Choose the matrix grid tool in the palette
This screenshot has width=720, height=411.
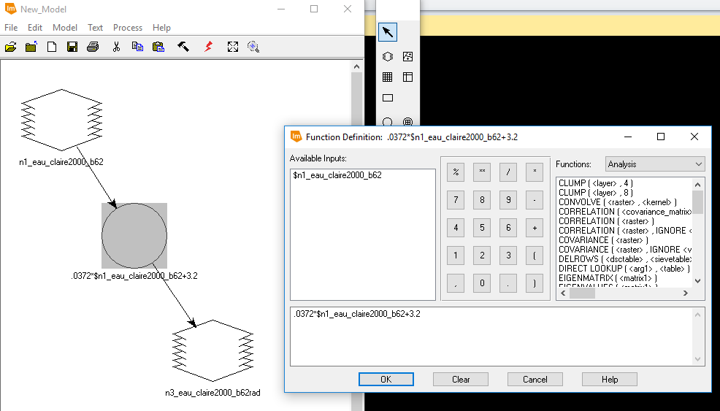[x=388, y=77]
